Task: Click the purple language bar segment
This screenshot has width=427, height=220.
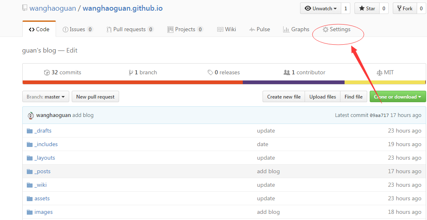Action: tap(293, 82)
